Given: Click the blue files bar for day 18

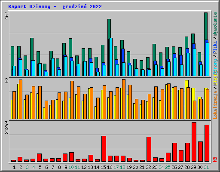Looking at the screenshot, I should point(123,55).
